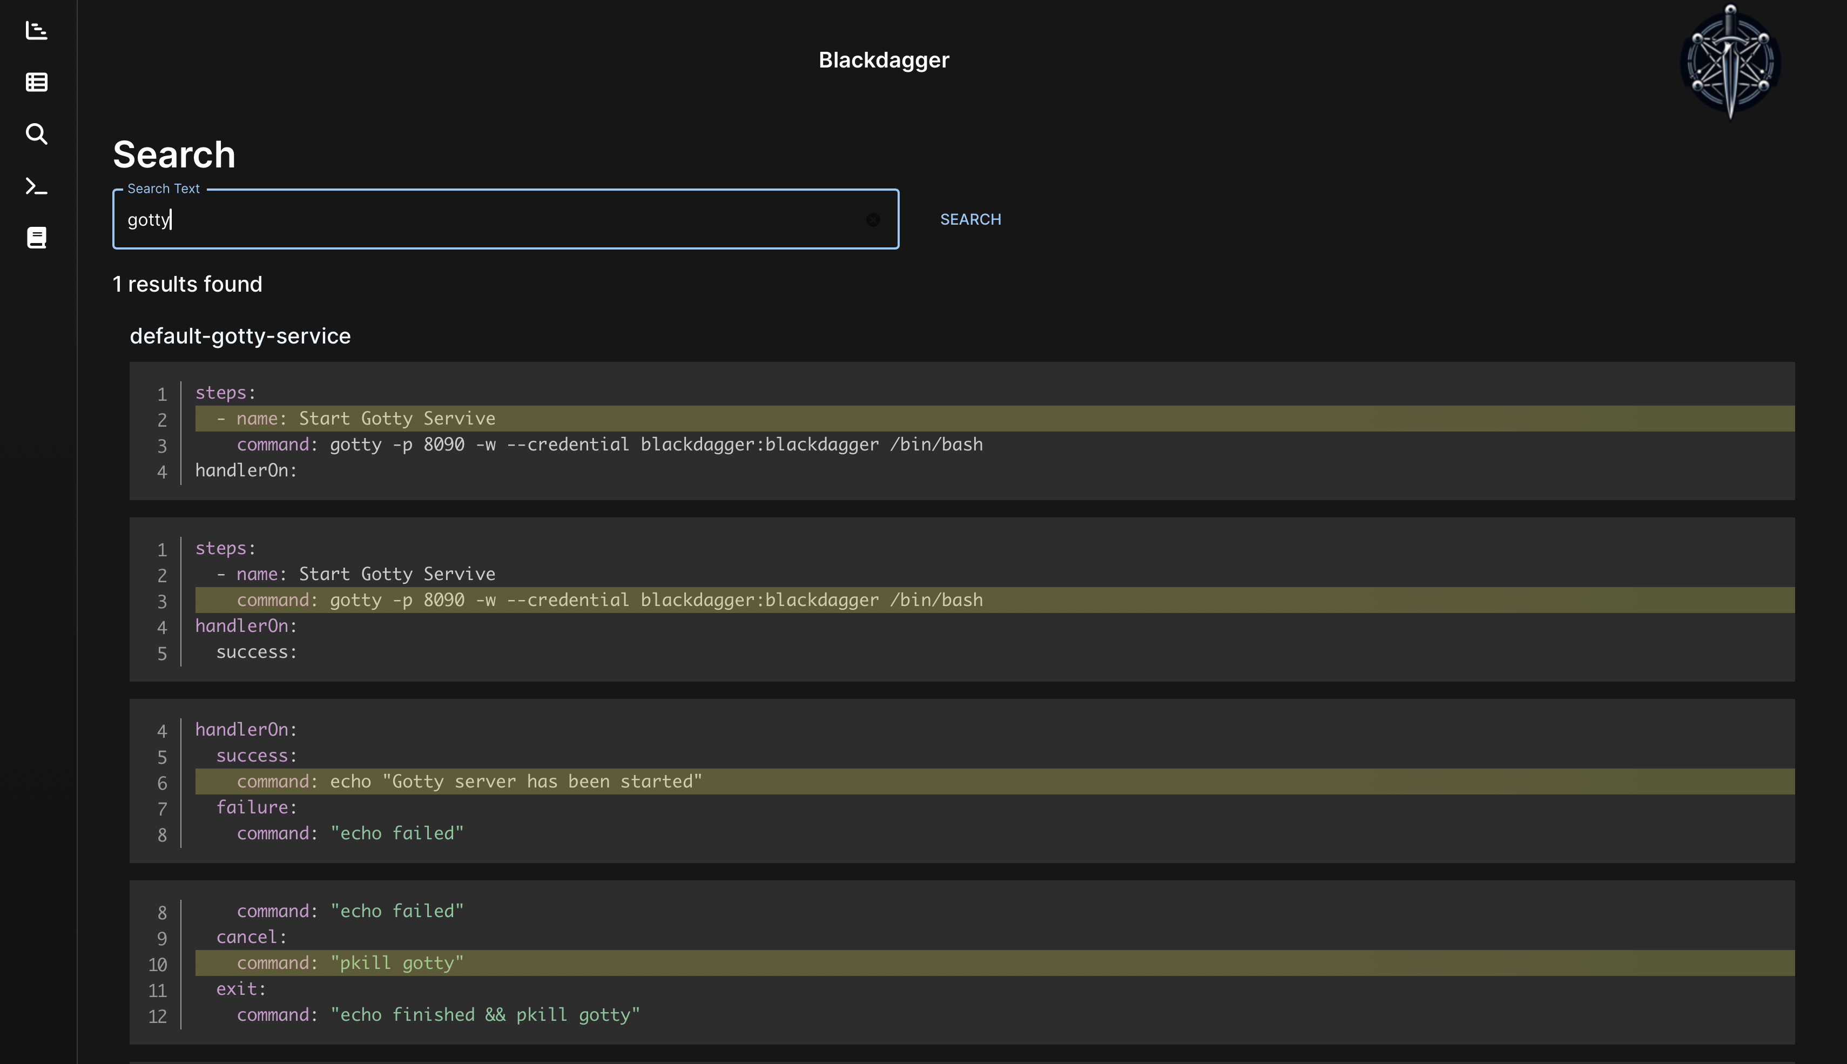Click 'echo finished && pkill gotty' line
The height and width of the screenshot is (1064, 1847).
tap(439, 1015)
